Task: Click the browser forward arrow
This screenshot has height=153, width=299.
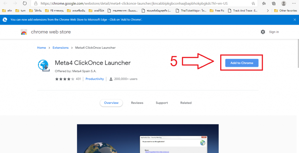Action: [x=15, y=3]
